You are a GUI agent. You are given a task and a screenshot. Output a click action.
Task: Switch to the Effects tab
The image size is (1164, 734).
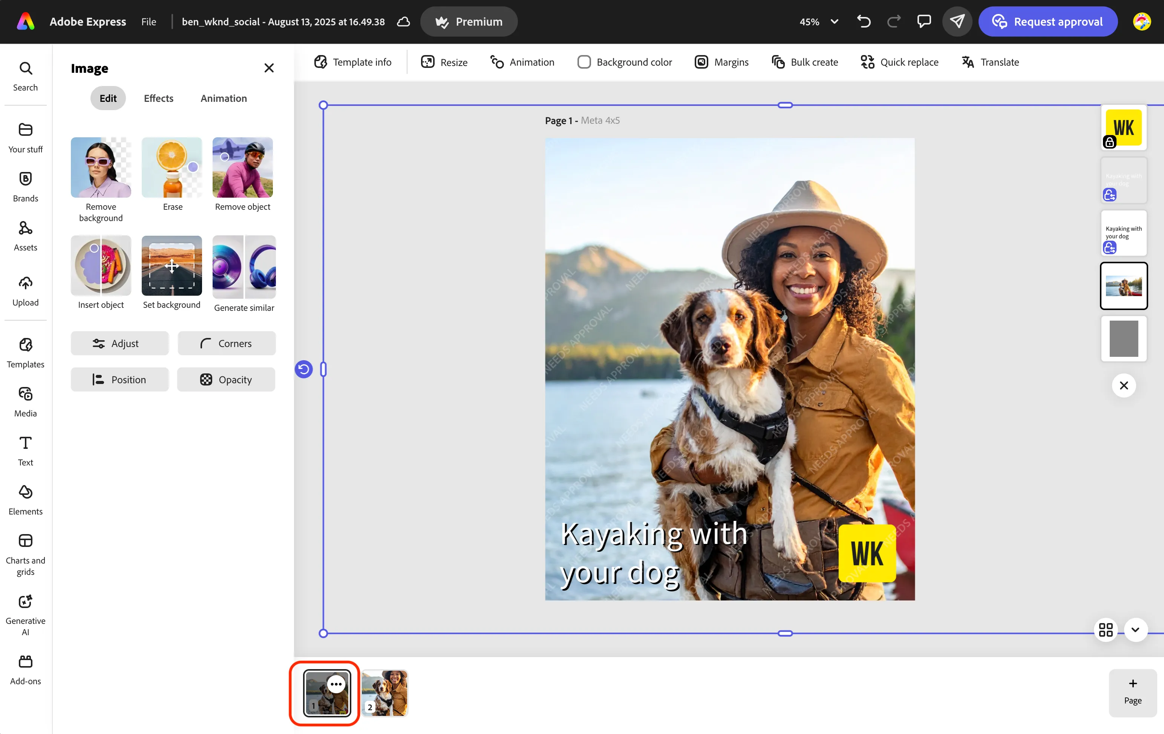coord(159,98)
